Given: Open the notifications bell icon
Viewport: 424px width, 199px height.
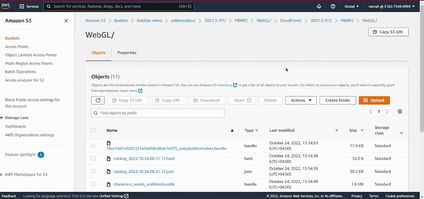Looking at the screenshot, I should [319, 6].
